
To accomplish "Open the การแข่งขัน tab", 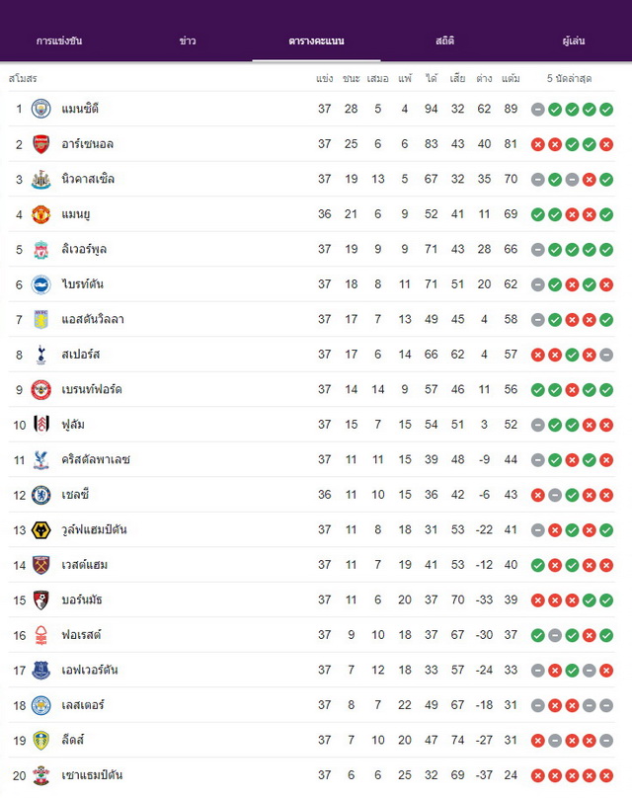I will (59, 40).
